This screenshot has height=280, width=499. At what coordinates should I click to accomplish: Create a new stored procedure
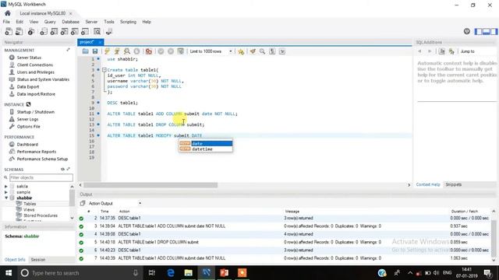click(x=75, y=31)
